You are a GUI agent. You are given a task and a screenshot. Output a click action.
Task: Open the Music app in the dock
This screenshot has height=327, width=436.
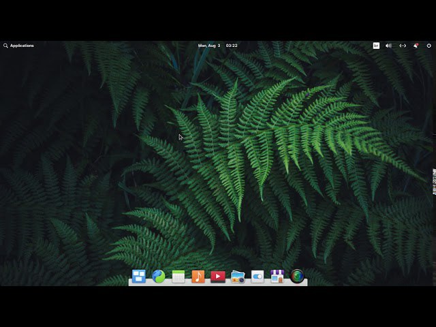tap(198, 277)
